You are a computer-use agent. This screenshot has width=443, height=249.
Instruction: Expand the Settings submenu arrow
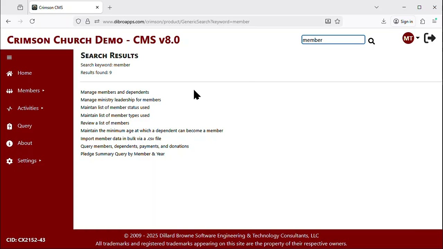pos(40,160)
